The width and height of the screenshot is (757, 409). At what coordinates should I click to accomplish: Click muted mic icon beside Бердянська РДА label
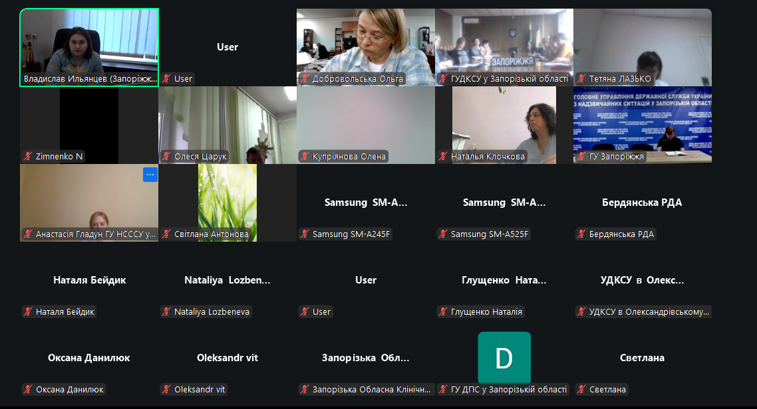click(x=581, y=234)
